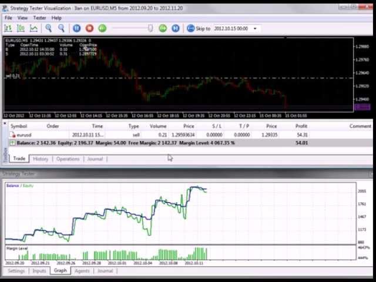Select the eurusd sell position row icon
376x282 pixels.
point(12,135)
